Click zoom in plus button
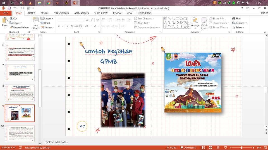 253,147
